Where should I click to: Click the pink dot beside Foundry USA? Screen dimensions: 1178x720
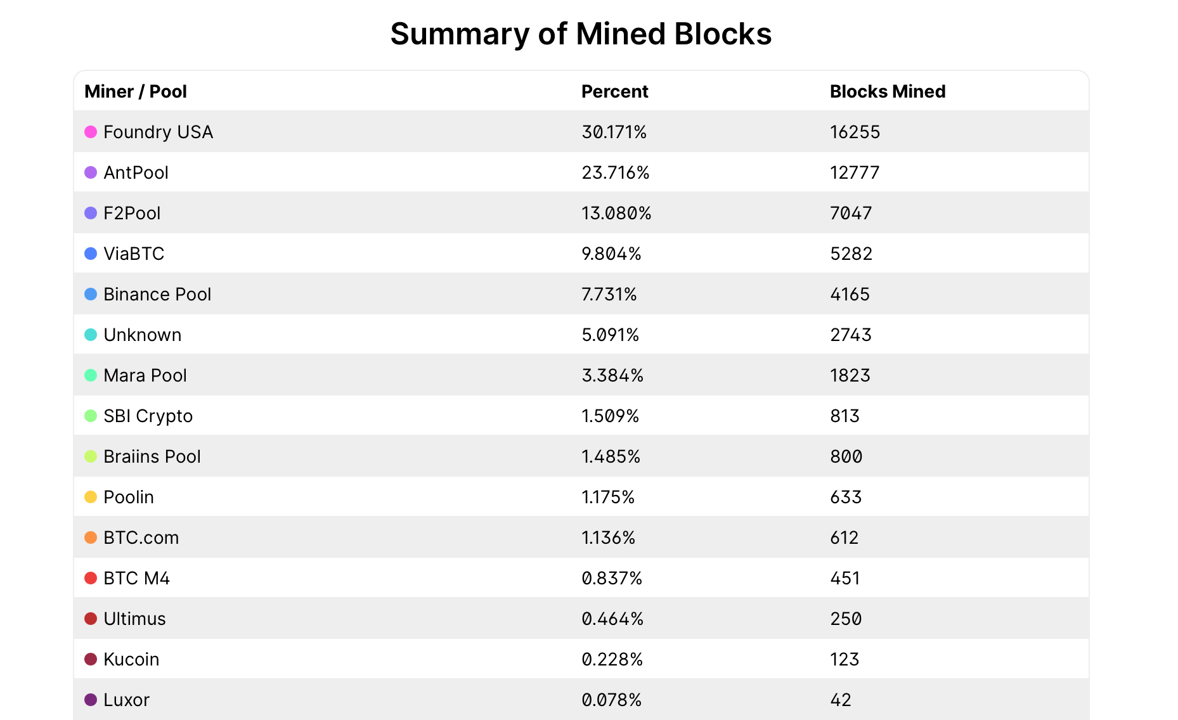click(91, 132)
